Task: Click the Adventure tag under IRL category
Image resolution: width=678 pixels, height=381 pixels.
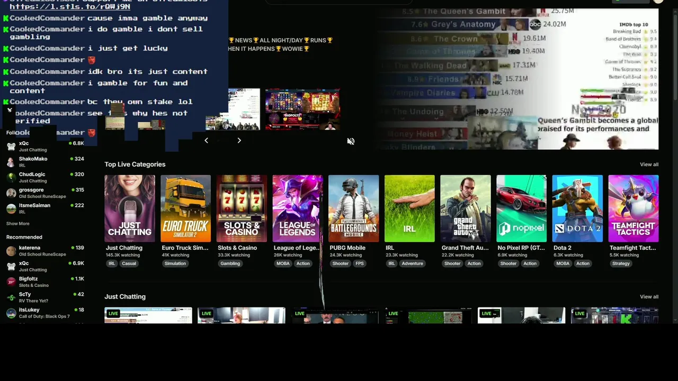Action: tap(412, 264)
